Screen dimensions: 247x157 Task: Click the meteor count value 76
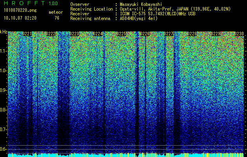click(x=57, y=18)
